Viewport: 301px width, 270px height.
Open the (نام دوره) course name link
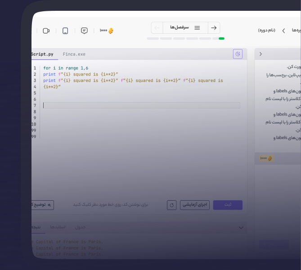click(267, 30)
